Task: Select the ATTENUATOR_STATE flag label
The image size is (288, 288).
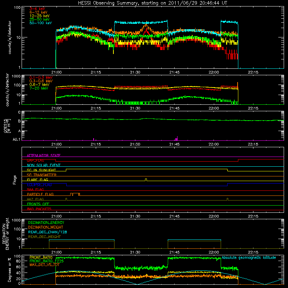Action: point(44,156)
